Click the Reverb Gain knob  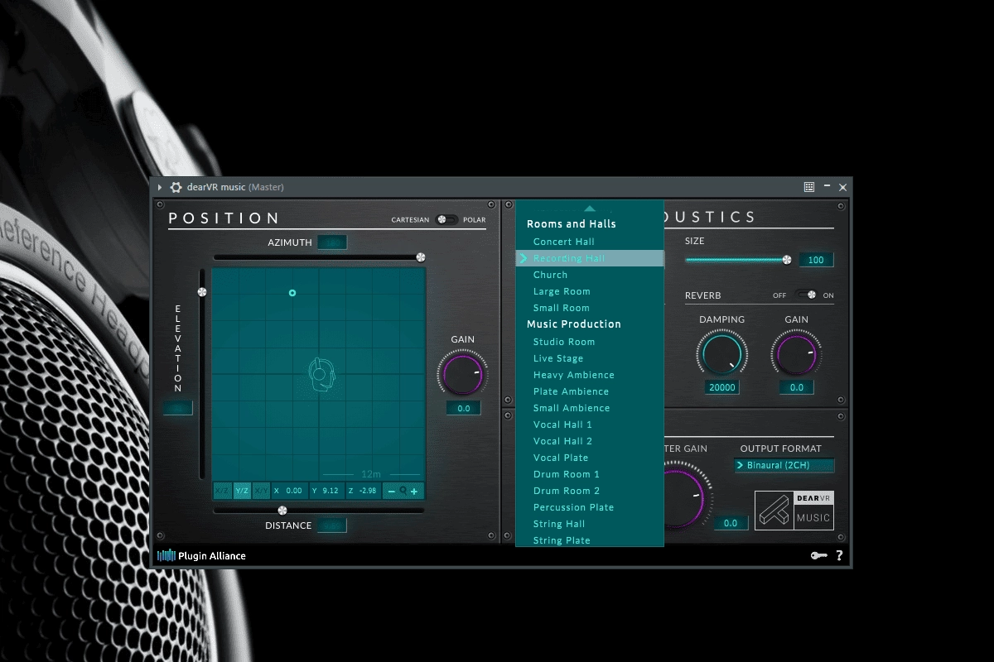click(796, 354)
